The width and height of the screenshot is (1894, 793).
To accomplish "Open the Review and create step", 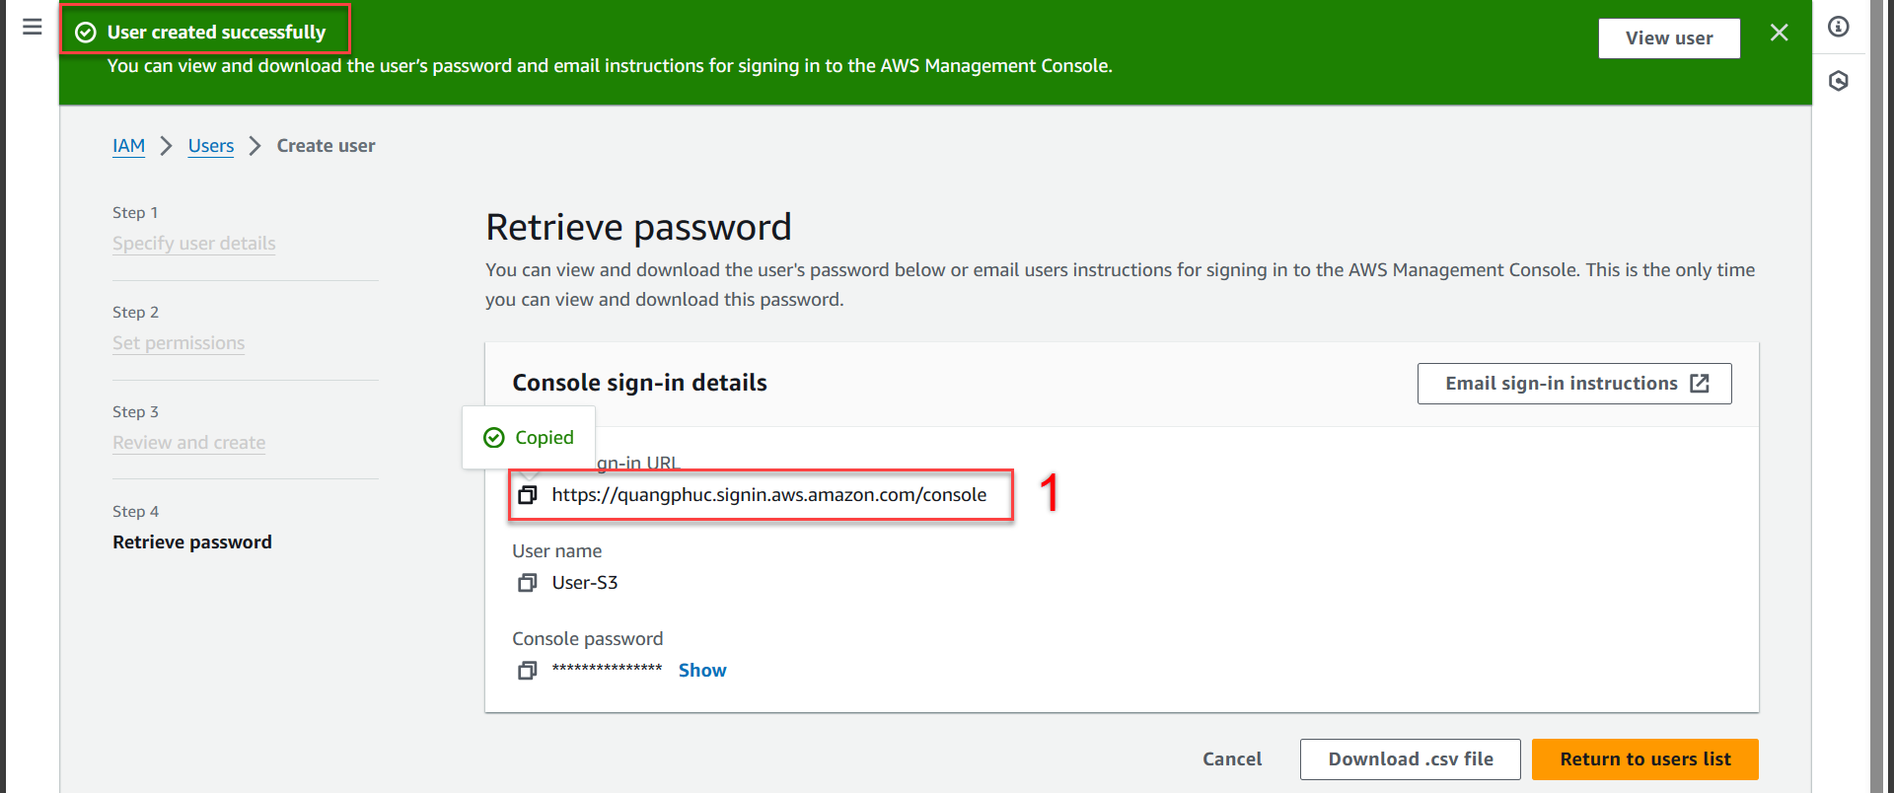I will [188, 442].
